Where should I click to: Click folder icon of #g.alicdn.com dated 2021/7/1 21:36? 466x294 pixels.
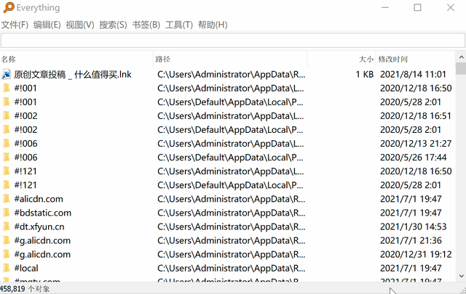7,240
